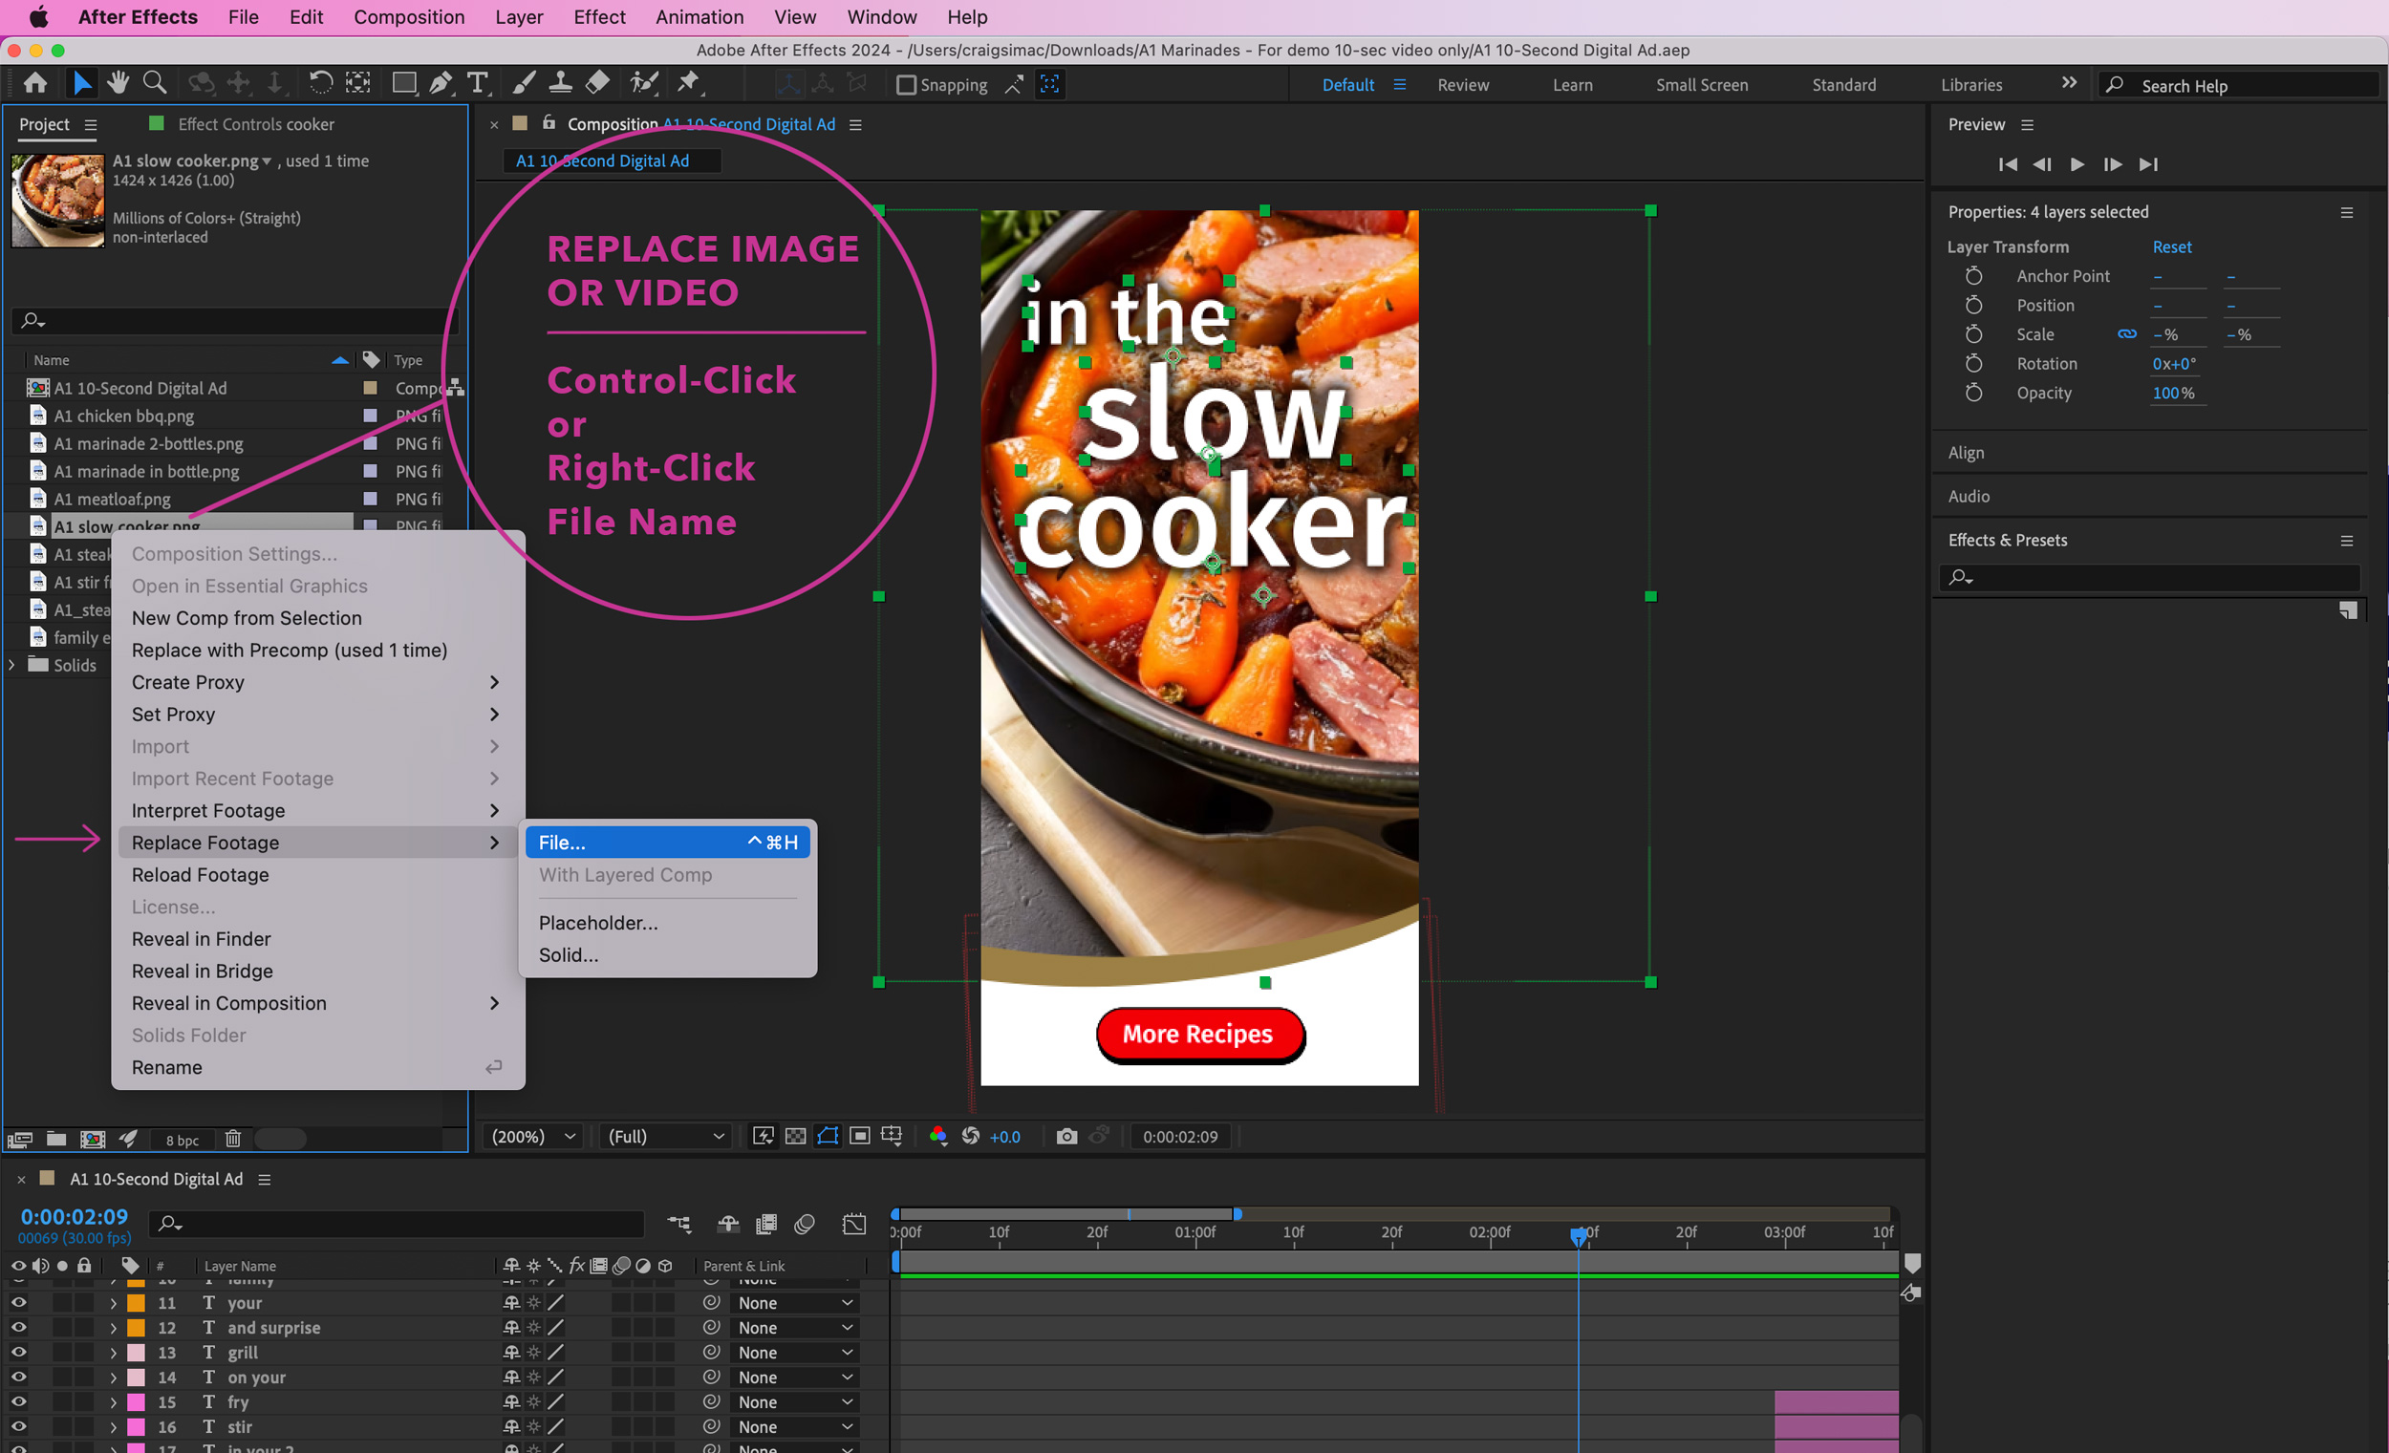Open the magnification ratio dropdown showing 200%

pyautogui.click(x=531, y=1136)
